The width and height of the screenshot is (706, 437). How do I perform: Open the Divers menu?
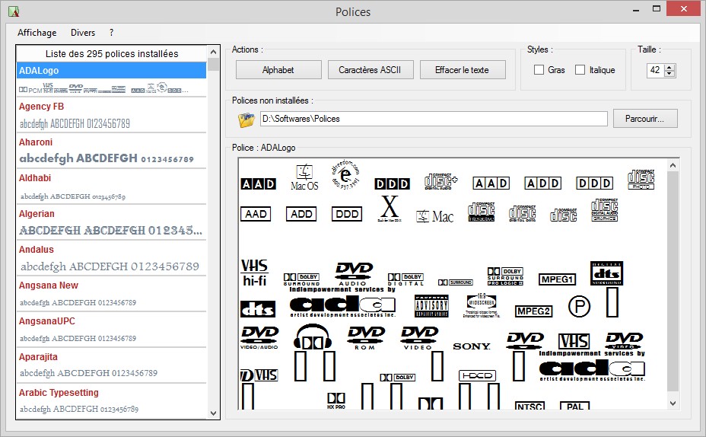83,33
